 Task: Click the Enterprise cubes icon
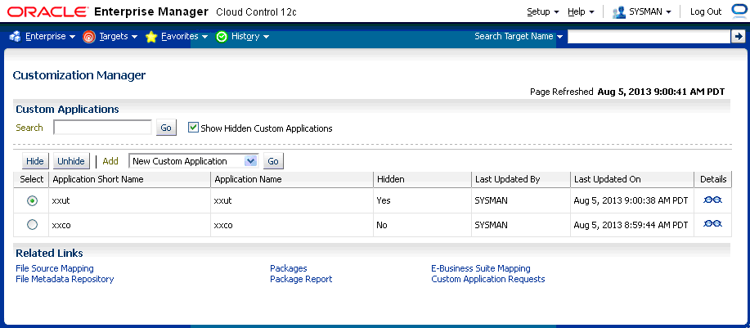pos(15,36)
